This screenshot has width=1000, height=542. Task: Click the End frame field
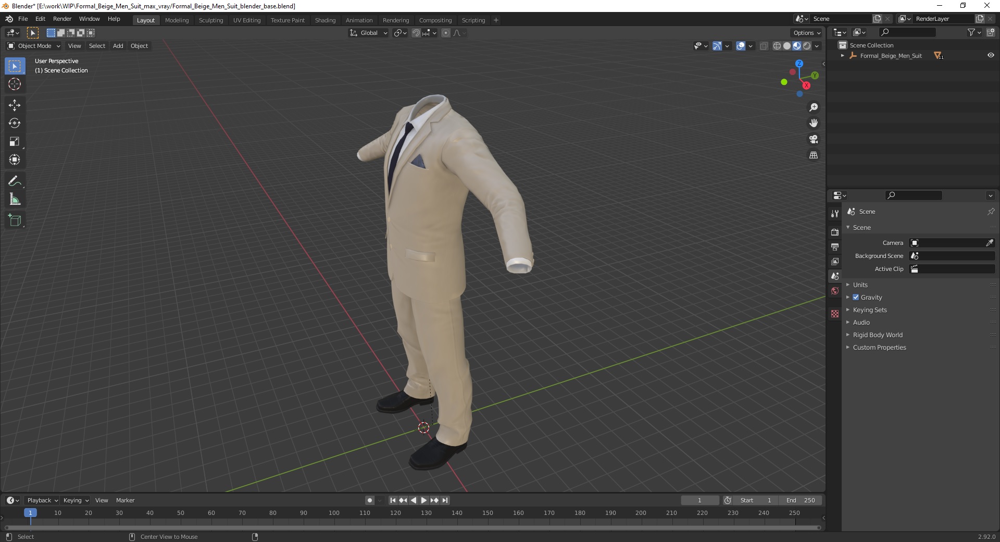801,500
